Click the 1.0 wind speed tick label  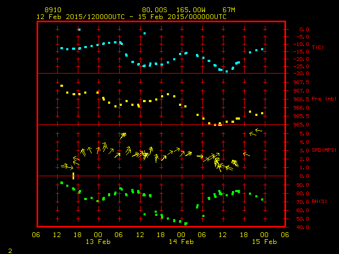point(304,168)
